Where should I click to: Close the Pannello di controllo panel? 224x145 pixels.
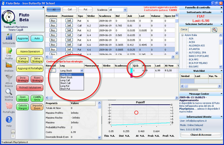tap(221, 7)
